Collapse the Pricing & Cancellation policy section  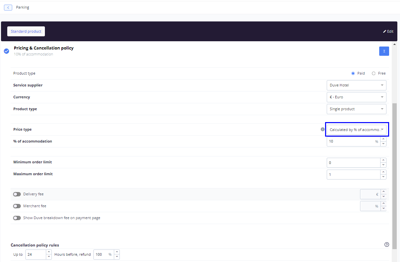[x=384, y=51]
